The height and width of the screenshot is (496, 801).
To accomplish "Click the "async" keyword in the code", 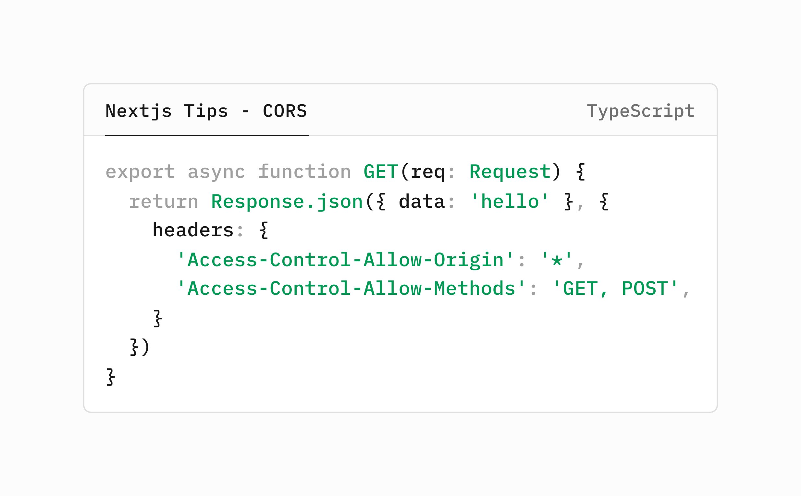I will tap(216, 172).
